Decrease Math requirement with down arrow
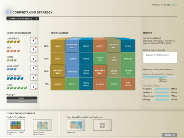 36,51
